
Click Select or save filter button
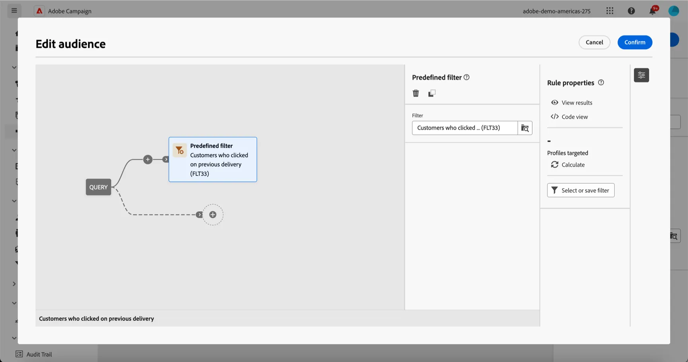[581, 190]
